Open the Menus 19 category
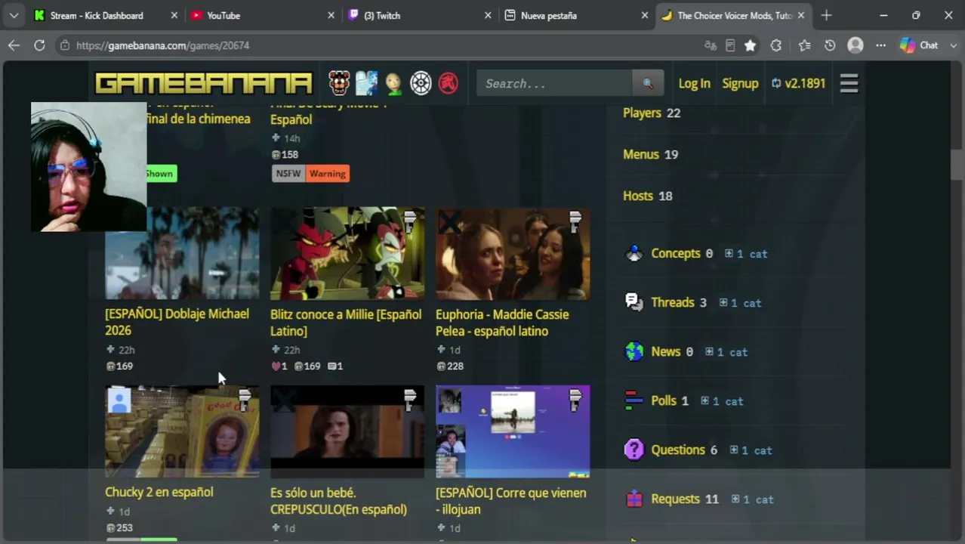This screenshot has height=544, width=965. click(650, 154)
